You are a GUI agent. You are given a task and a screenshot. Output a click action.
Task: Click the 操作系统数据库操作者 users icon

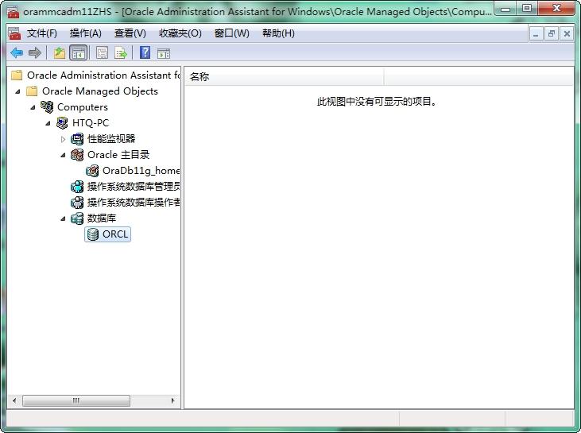pyautogui.click(x=77, y=203)
